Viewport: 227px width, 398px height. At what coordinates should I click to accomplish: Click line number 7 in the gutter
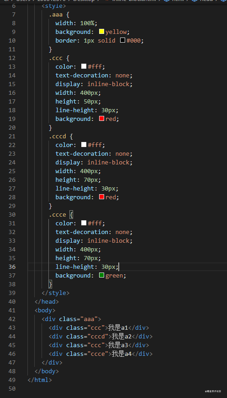click(x=14, y=15)
